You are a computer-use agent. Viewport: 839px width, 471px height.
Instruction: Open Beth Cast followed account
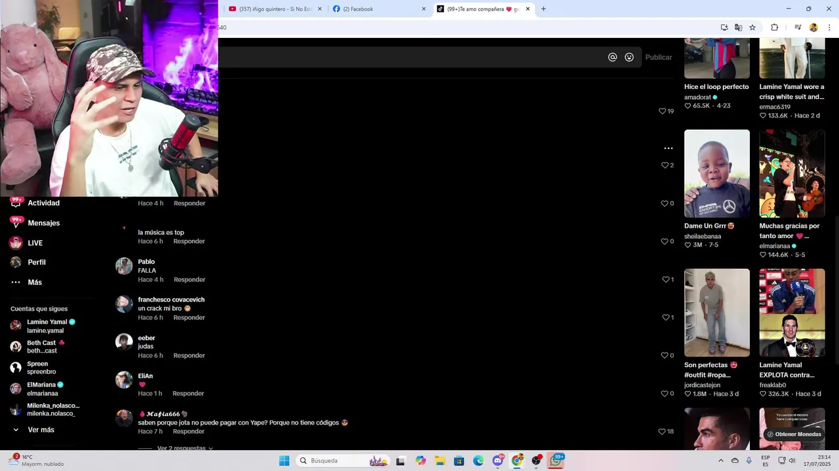[x=38, y=347]
